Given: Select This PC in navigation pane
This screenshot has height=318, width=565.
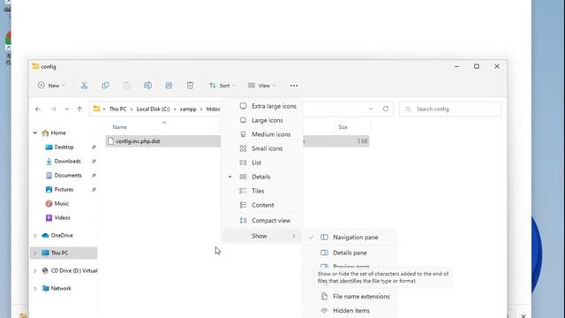Looking at the screenshot, I should 64,254.
